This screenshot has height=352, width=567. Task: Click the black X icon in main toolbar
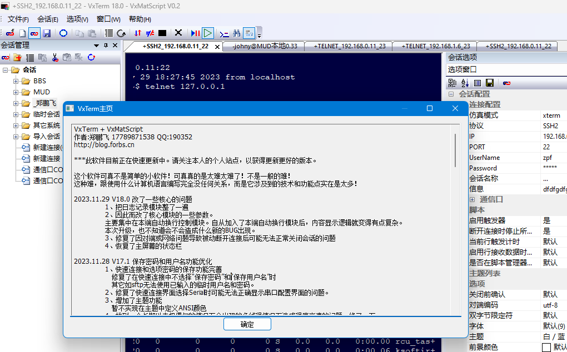178,33
